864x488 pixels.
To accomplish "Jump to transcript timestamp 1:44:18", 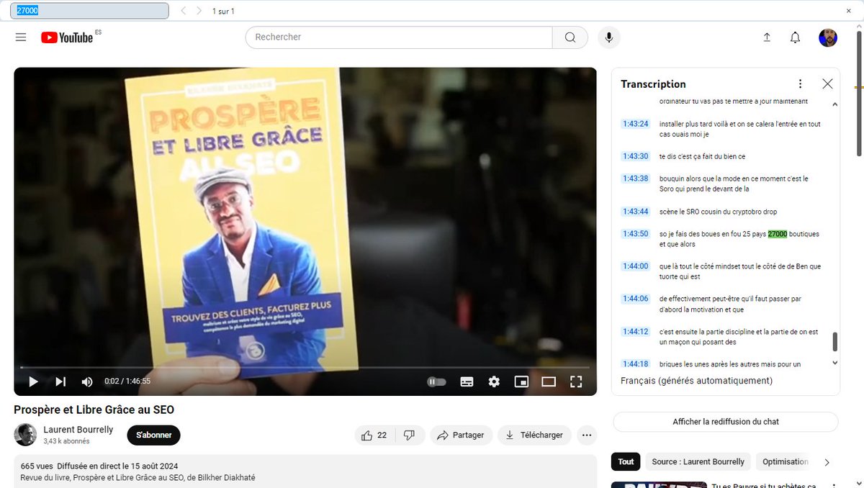I will pos(636,364).
